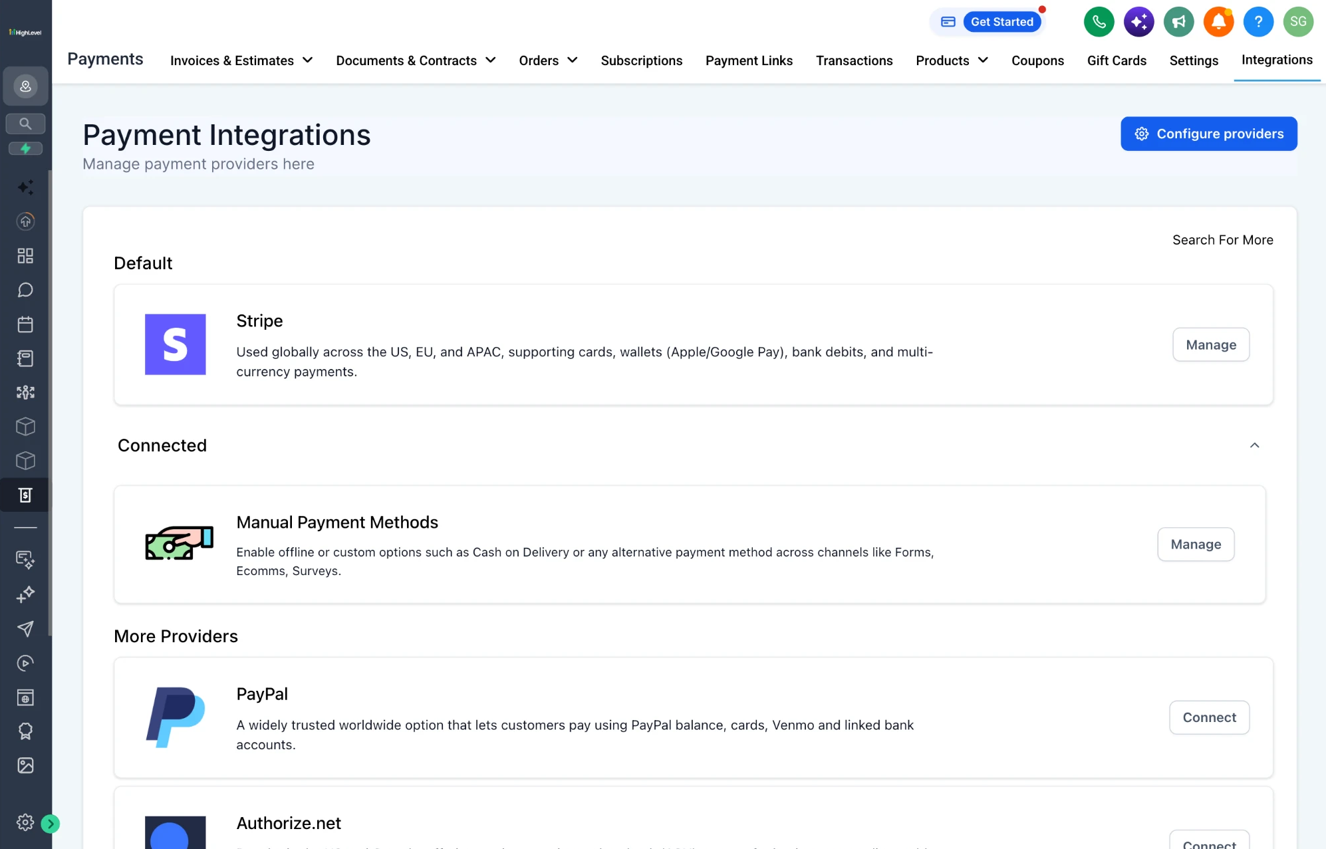Open the badge memberships icon in the sidebar
Viewport: 1326px width, 849px height.
tap(25, 731)
